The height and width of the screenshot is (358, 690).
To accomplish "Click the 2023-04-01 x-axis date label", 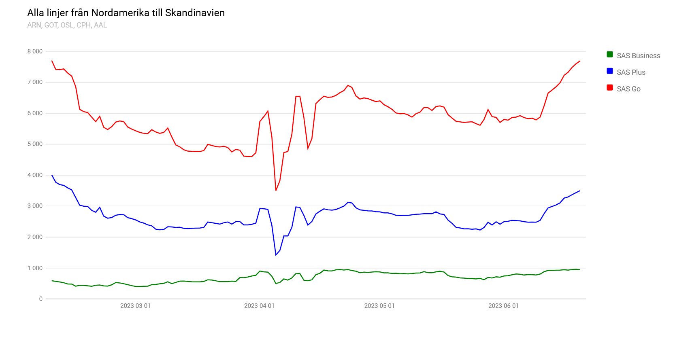I will tap(259, 306).
